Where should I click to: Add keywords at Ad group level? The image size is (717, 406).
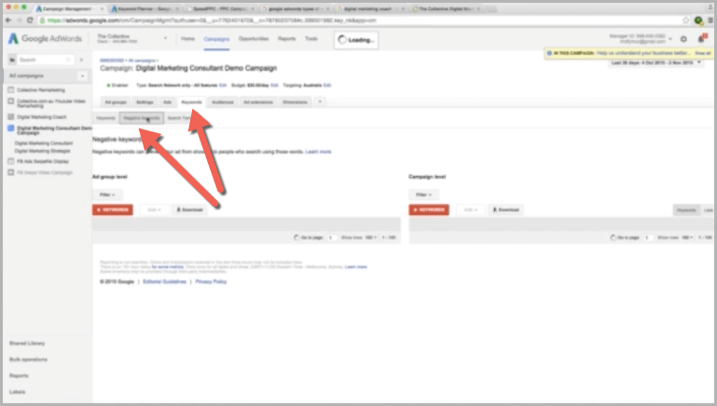pyautogui.click(x=113, y=210)
